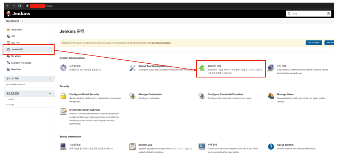Open the 빌드 실행 상태 header link
Screen dimensions: 337x165
[13, 93]
